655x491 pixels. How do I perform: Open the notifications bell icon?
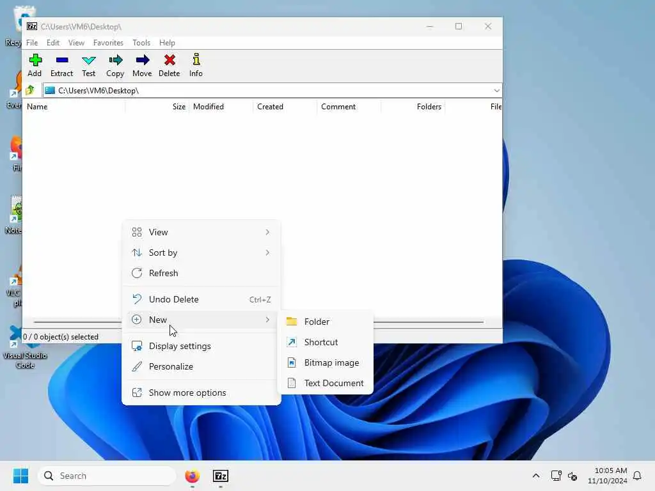(x=637, y=476)
